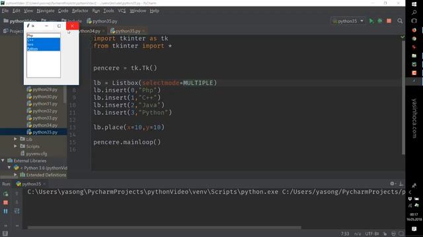Image resolution: width=423 pixels, height=237 pixels.
Task: Stop the program using the toolbar stop icon
Action: click(x=389, y=21)
